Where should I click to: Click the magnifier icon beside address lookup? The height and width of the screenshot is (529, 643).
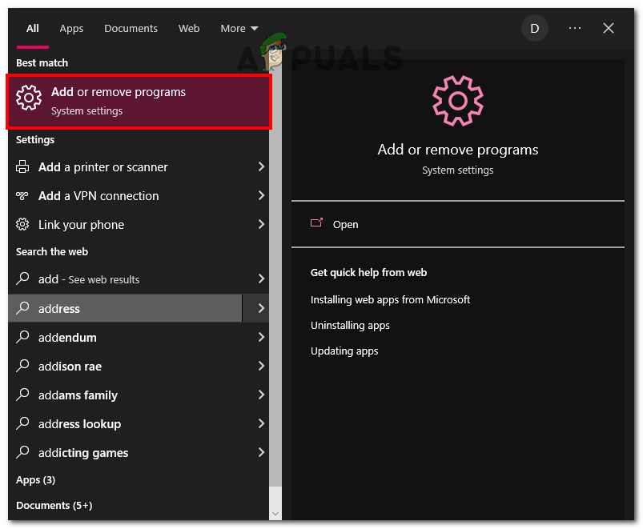[x=22, y=423]
